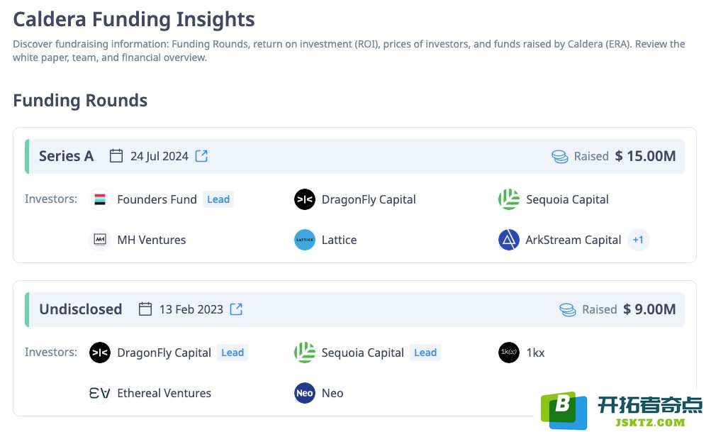711x432 pixels.
Task: Click the calendar icon beside 13 Feb 2023
Action: point(145,309)
